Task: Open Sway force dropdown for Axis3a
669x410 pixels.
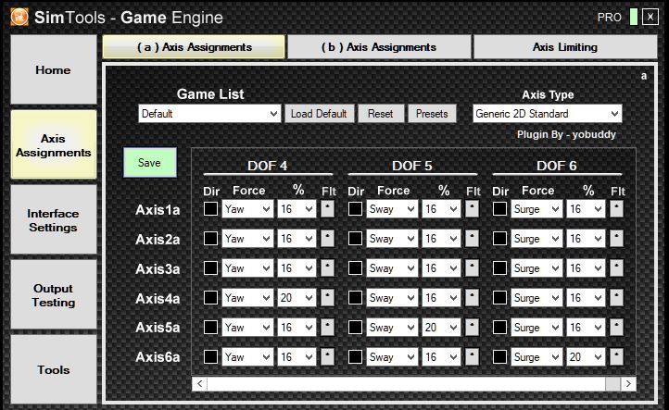Action: (392, 268)
